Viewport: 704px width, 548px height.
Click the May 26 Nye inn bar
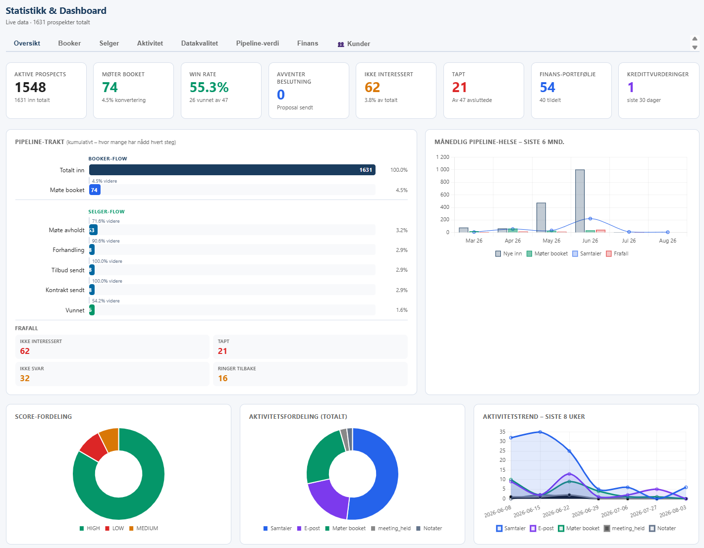tap(541, 217)
